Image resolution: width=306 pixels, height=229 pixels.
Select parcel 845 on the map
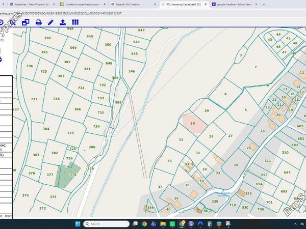[x=90, y=37]
